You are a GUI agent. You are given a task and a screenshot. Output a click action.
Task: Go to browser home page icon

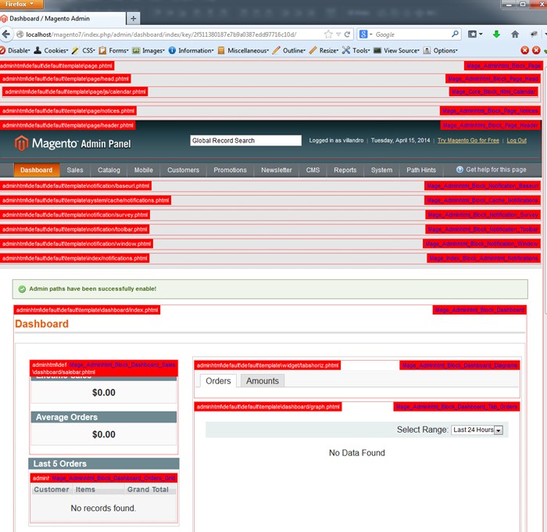[x=515, y=34]
